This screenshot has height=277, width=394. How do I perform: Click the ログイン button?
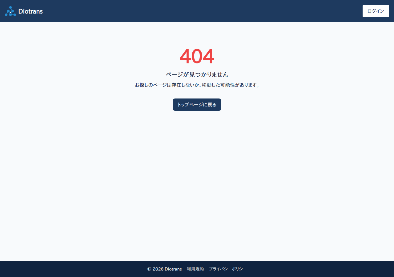[x=376, y=11]
